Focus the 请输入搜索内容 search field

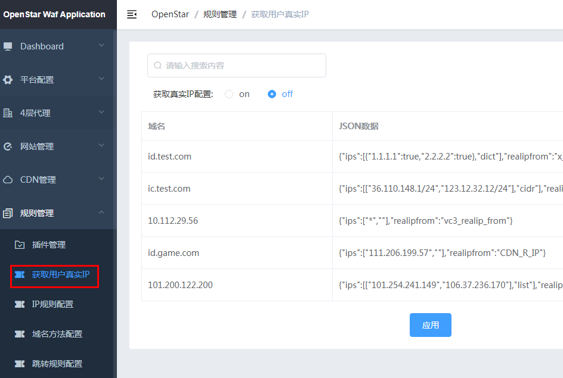point(237,65)
